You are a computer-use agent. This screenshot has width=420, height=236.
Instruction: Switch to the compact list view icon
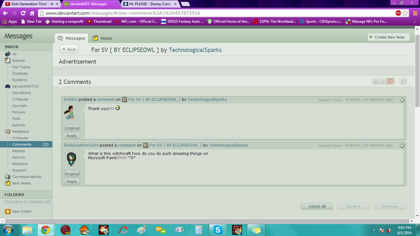pyautogui.click(x=383, y=81)
